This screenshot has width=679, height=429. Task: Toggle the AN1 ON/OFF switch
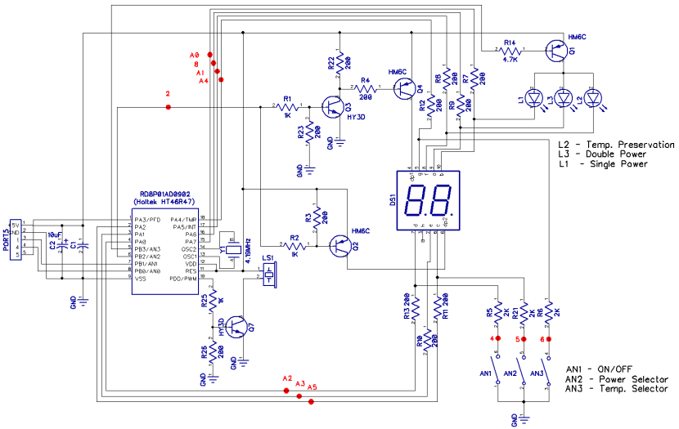tap(497, 364)
